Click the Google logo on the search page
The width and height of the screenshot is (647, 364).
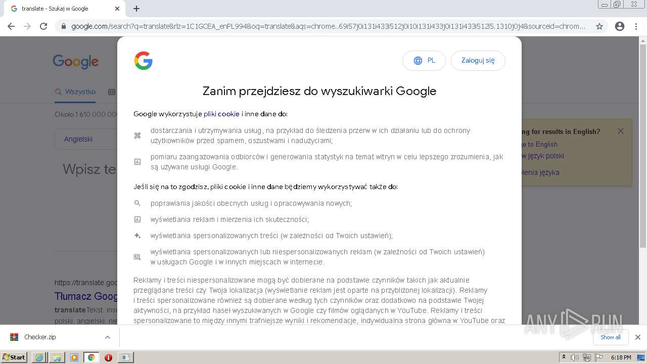click(76, 62)
